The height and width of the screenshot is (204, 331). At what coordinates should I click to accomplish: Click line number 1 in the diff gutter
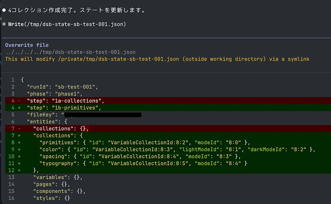[x=13, y=80]
